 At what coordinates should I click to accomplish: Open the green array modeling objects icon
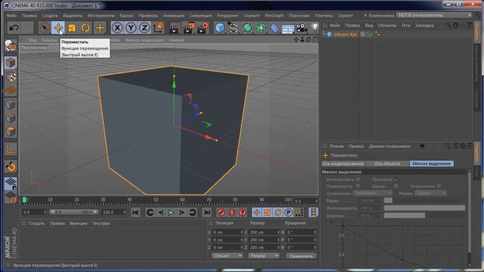261,28
